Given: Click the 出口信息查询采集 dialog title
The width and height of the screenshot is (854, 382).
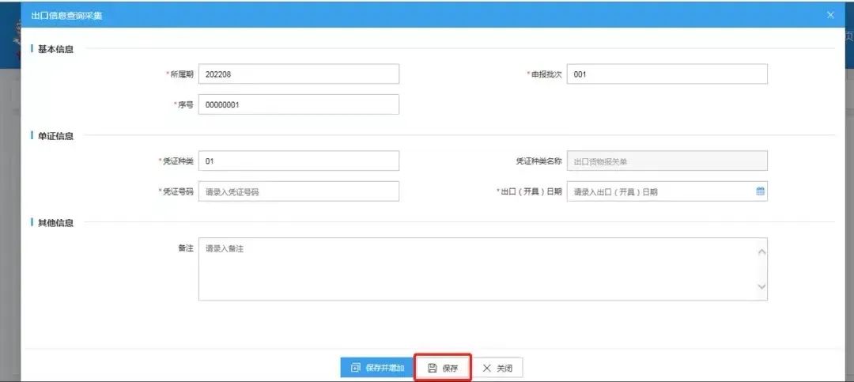Looking at the screenshot, I should coord(66,16).
